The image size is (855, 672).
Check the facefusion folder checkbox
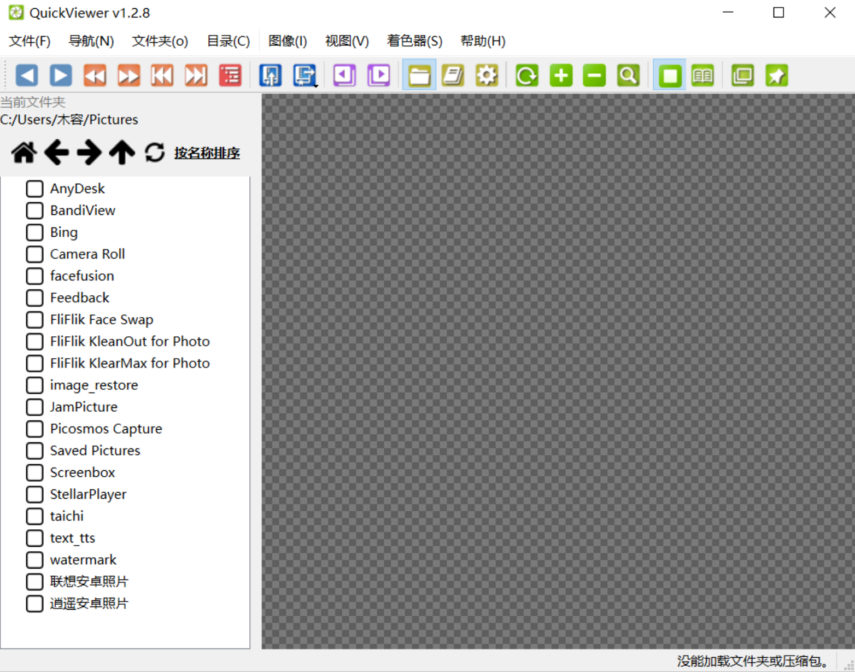[x=34, y=276]
